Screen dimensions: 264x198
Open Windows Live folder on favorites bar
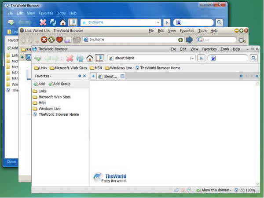point(118,68)
